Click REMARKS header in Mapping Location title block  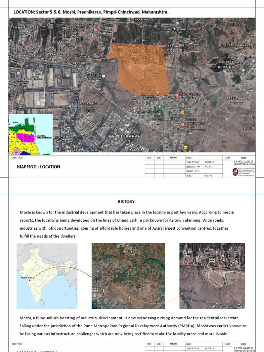[x=174, y=157]
